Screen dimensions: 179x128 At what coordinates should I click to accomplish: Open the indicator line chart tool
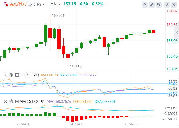[x=145, y=5]
